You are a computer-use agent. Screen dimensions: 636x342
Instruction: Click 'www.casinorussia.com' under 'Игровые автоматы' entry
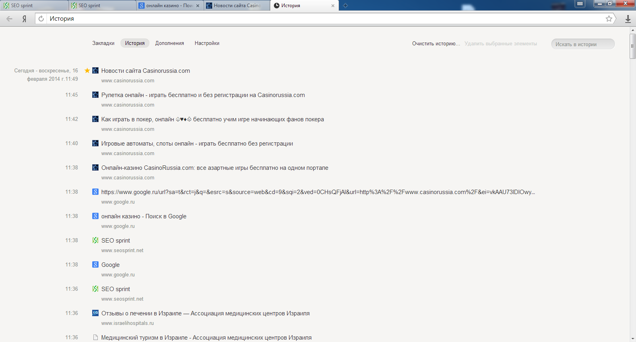[128, 154]
